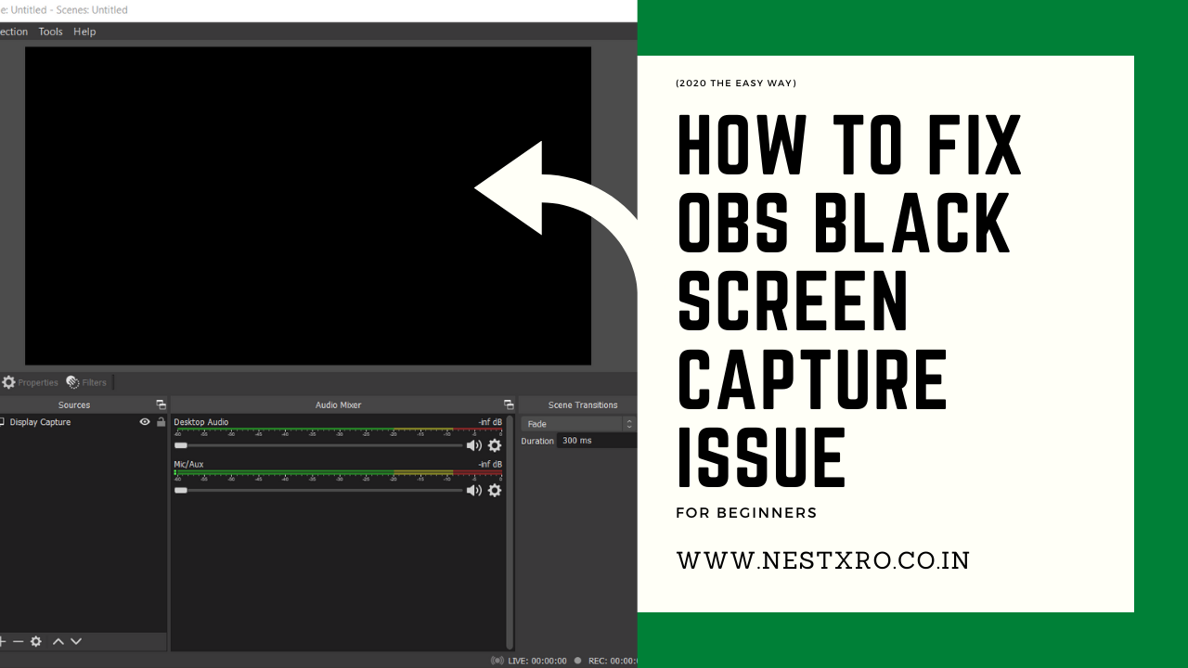The width and height of the screenshot is (1188, 668).
Task: Click the live streaming status icon
Action: coord(498,661)
